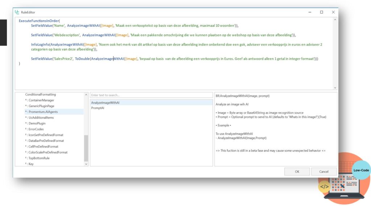Select the TopBottomRule entry

[39, 158]
